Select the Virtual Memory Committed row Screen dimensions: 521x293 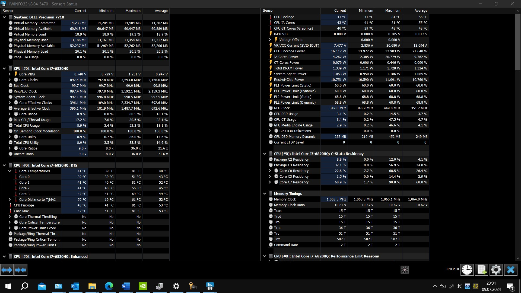85,23
